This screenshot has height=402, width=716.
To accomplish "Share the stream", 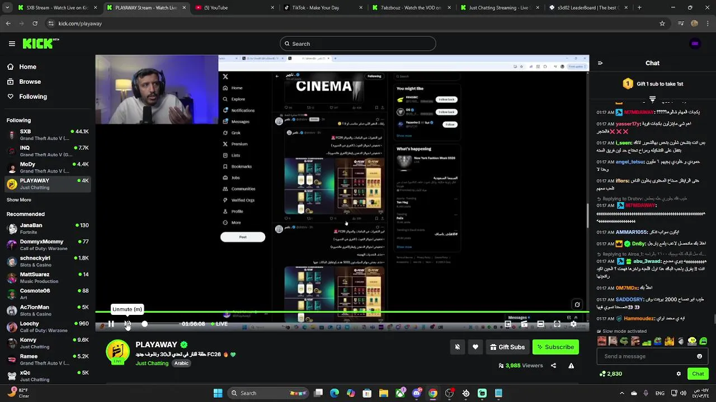I will coord(553,366).
